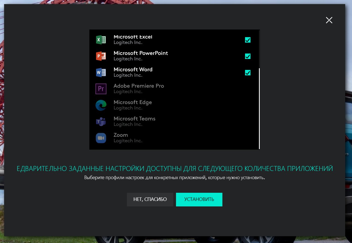
Task: Click Logitech Inc. under Microsoft Excel
Action: [x=128, y=43]
